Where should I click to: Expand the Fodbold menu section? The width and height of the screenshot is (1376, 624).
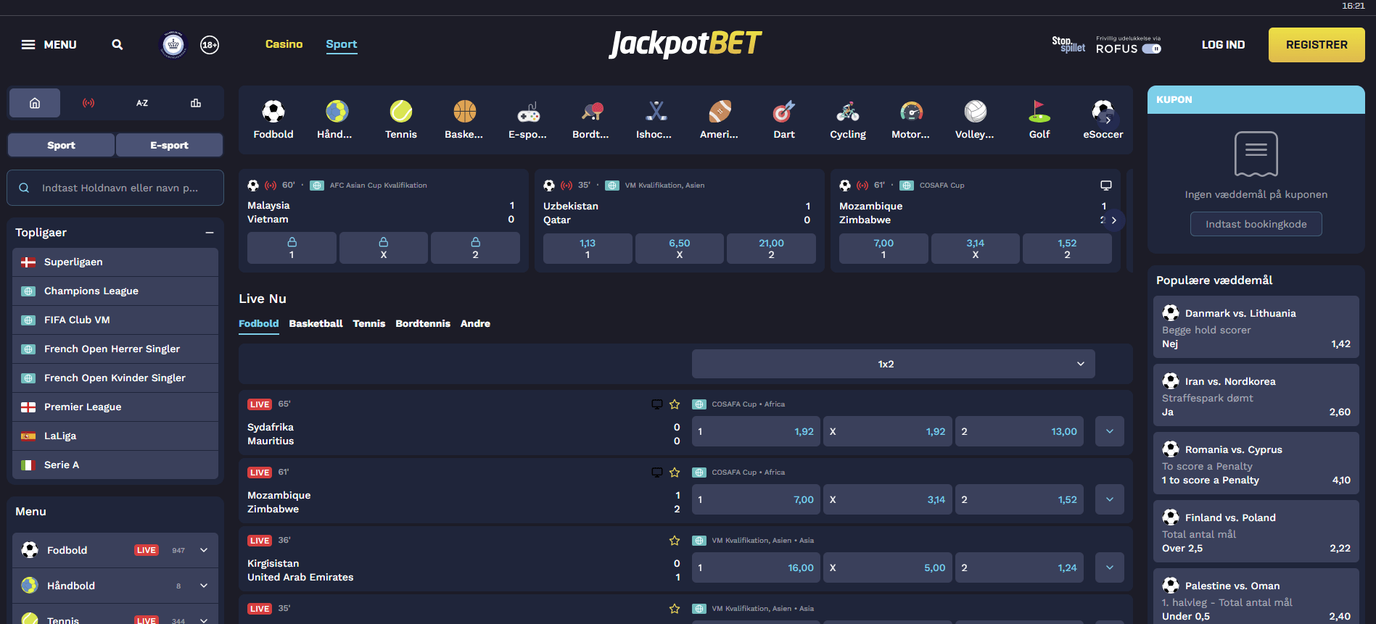tap(204, 550)
